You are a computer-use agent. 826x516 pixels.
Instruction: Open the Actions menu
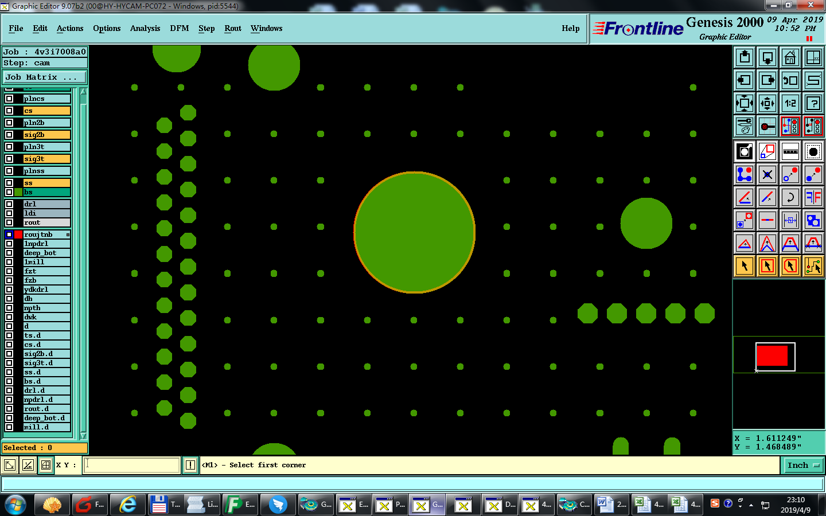[70, 28]
